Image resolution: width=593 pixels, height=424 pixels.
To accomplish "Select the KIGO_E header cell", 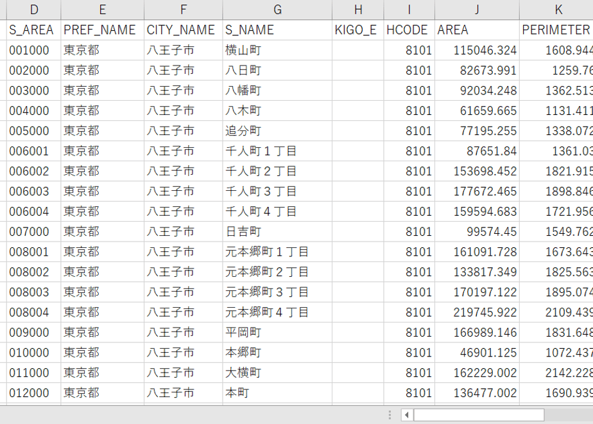I will pos(357,30).
